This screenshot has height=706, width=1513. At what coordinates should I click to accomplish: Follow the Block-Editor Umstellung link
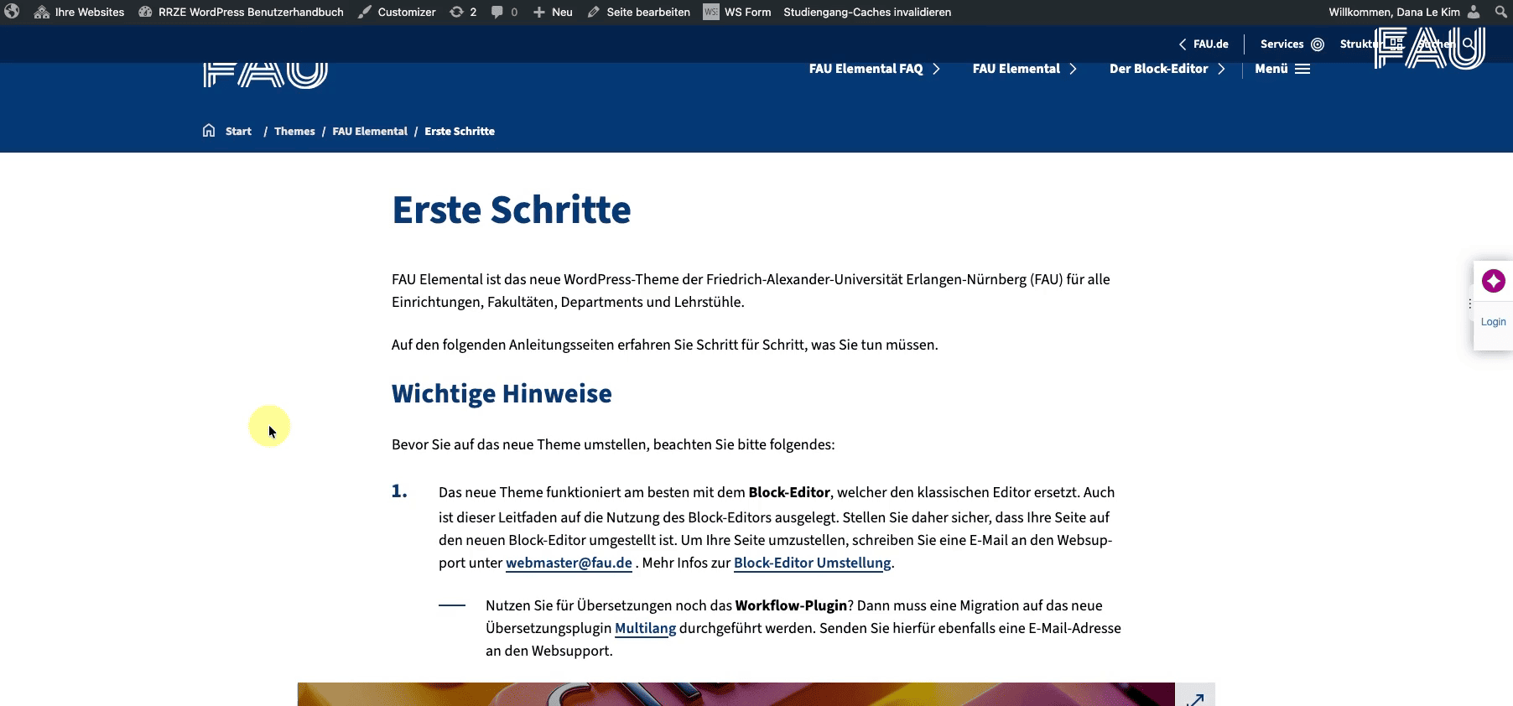coord(812,563)
